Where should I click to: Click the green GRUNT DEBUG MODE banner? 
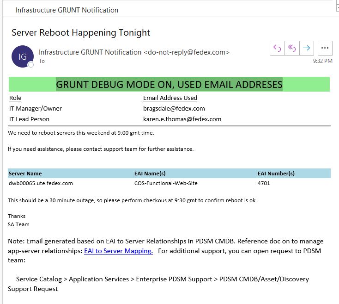[x=169, y=84]
